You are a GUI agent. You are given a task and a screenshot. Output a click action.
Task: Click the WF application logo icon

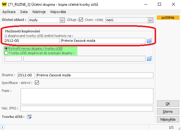(4, 4)
